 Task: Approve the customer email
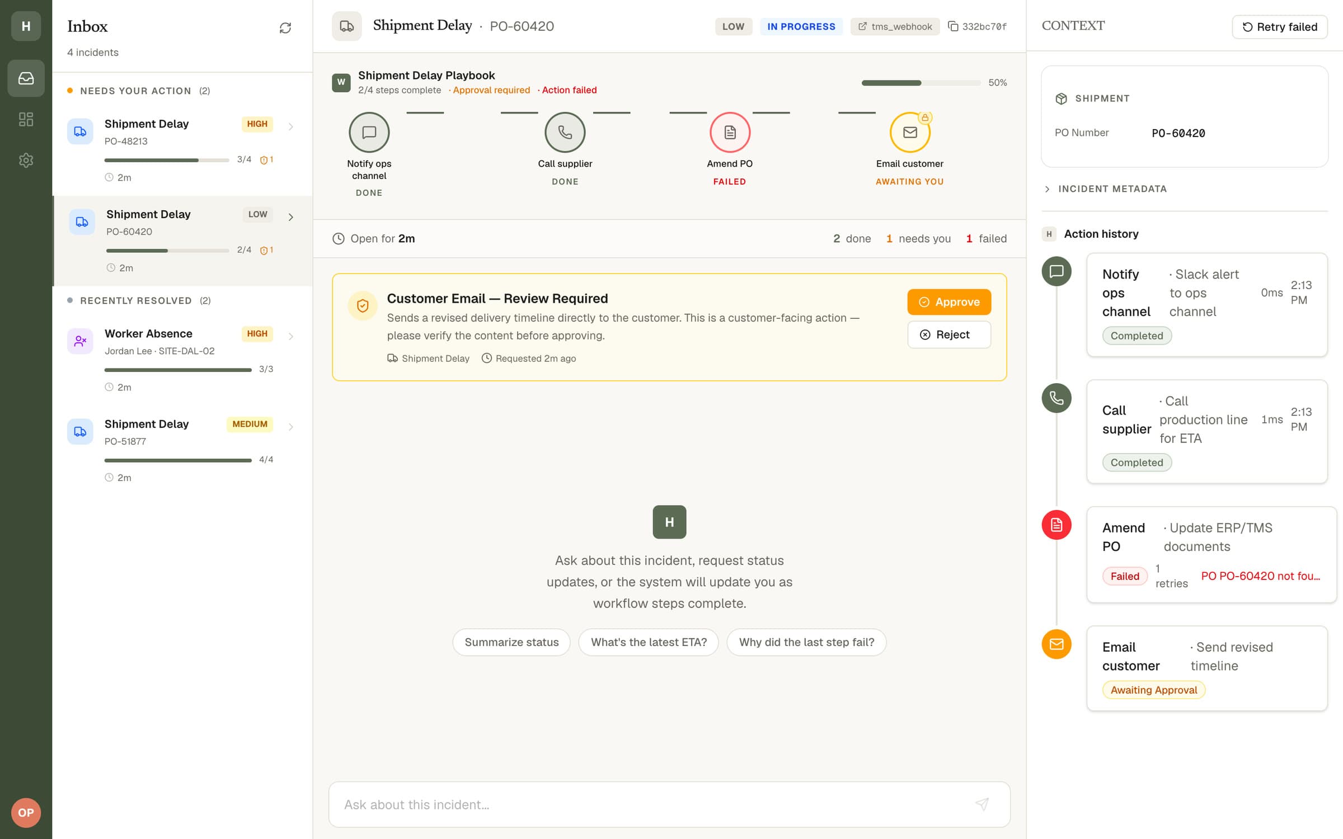[949, 302]
